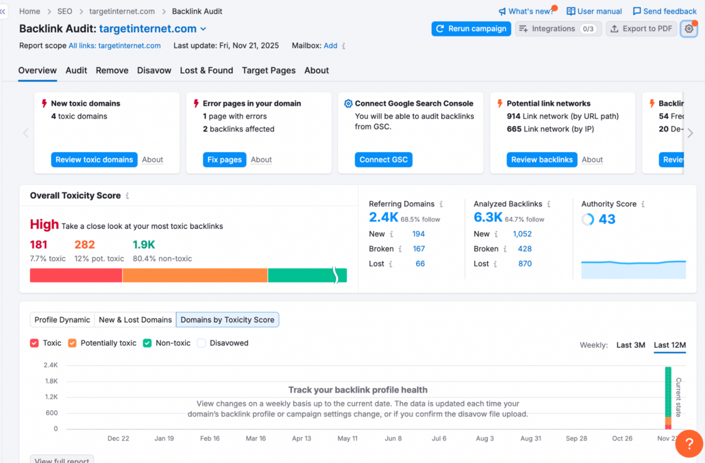Open the Lost & Found tab
This screenshot has height=463, width=705.
point(207,71)
